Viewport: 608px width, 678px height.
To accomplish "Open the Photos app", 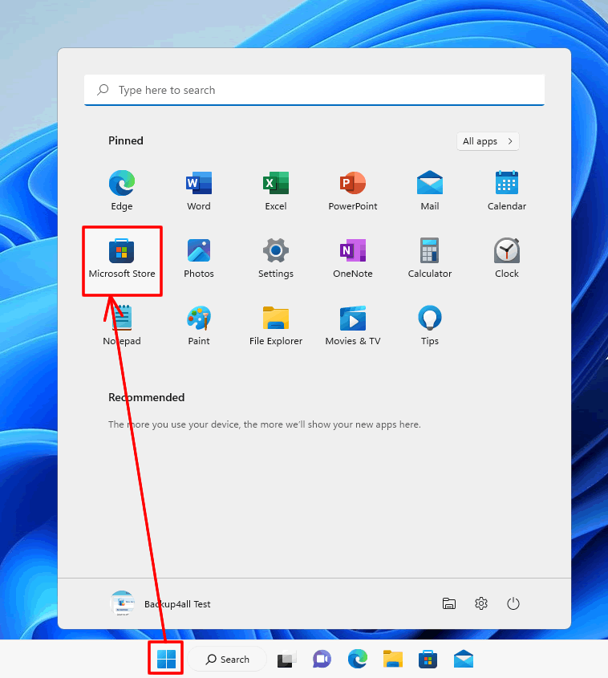I will [199, 258].
